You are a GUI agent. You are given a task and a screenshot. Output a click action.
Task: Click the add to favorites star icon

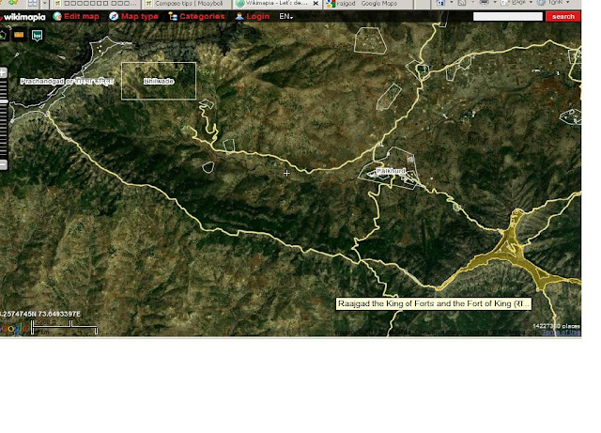12,3
